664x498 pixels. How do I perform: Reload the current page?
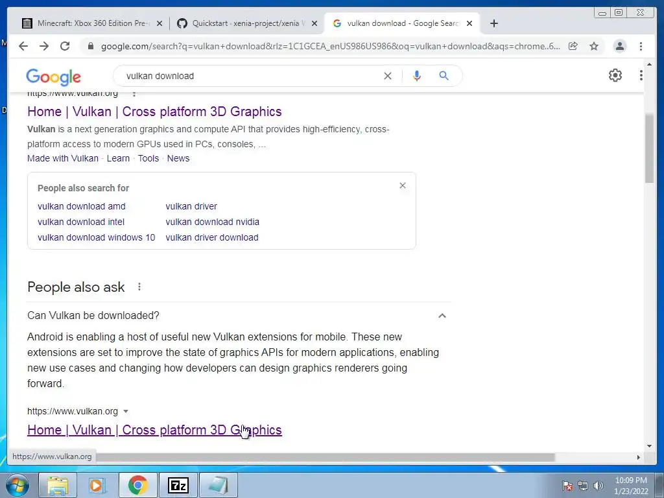(x=65, y=46)
